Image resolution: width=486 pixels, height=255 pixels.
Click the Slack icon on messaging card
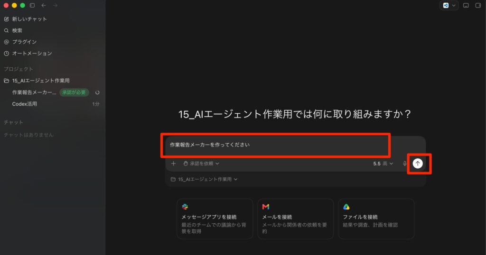click(x=185, y=207)
